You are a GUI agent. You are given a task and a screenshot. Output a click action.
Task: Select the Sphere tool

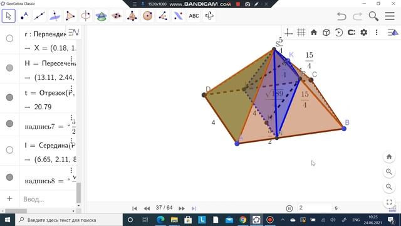tap(148, 16)
